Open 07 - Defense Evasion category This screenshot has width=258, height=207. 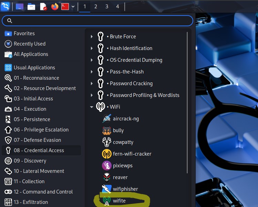41,140
